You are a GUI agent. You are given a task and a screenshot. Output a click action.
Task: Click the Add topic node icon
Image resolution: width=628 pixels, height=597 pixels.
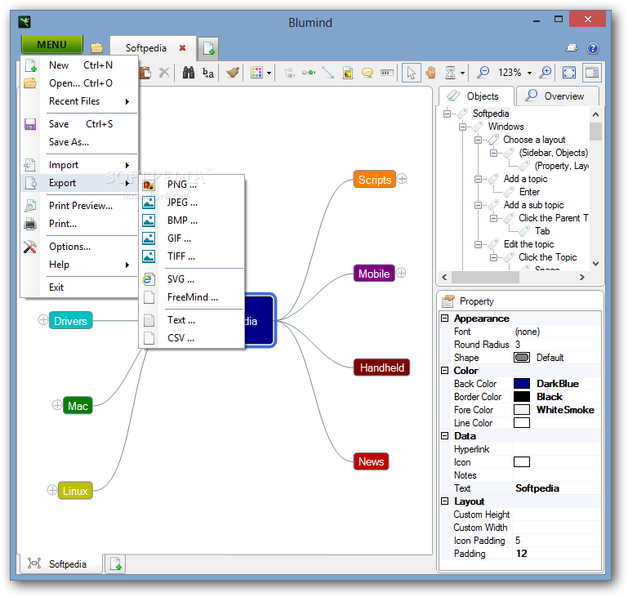point(309,73)
